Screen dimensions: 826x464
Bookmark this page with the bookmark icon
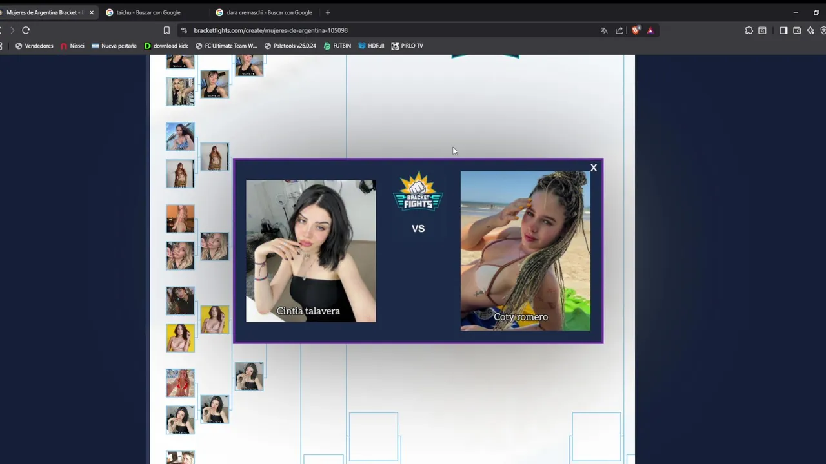[x=166, y=30]
